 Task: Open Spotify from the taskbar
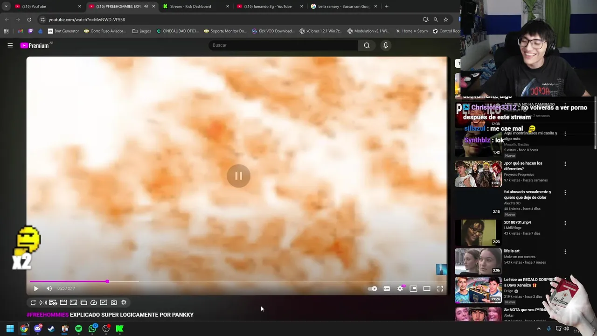pyautogui.click(x=78, y=329)
